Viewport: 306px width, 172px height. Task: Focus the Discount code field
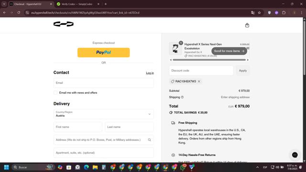click(x=201, y=71)
